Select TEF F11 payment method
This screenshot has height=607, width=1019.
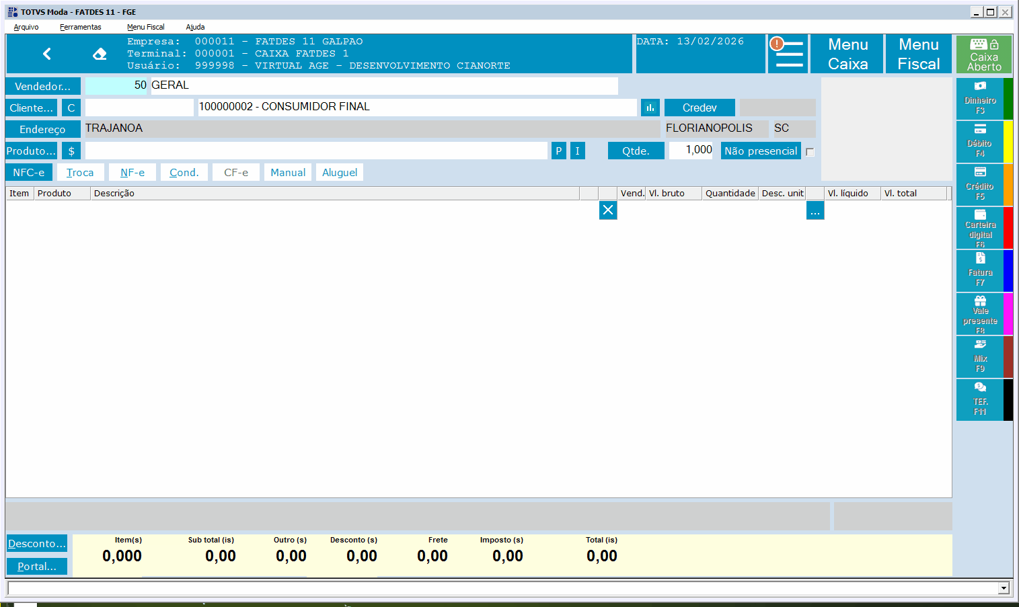pyautogui.click(x=980, y=400)
